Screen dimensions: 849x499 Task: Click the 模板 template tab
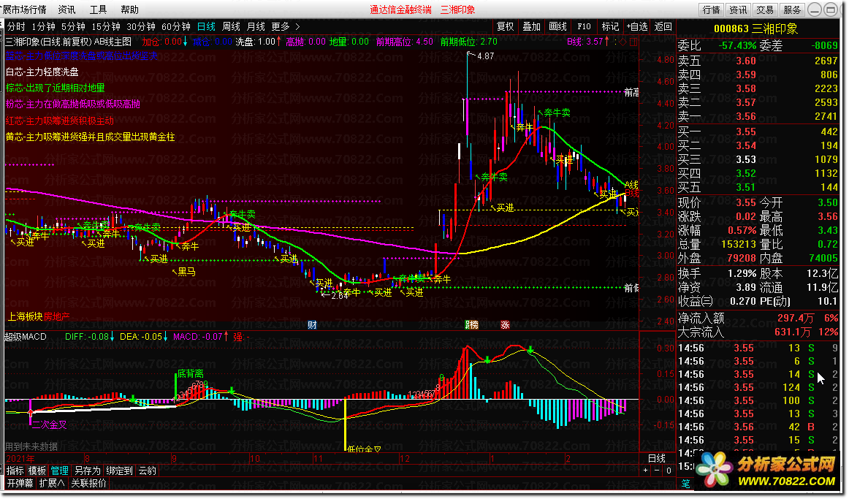tap(37, 471)
